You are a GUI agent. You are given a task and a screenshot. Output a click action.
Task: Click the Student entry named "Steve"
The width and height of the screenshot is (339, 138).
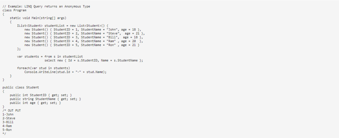pos(84,34)
